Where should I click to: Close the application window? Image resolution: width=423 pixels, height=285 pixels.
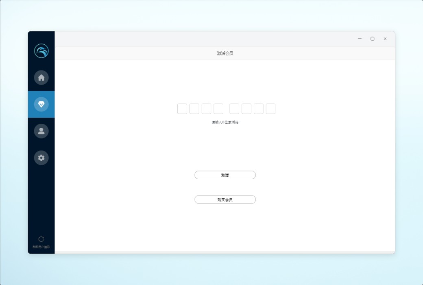385,39
